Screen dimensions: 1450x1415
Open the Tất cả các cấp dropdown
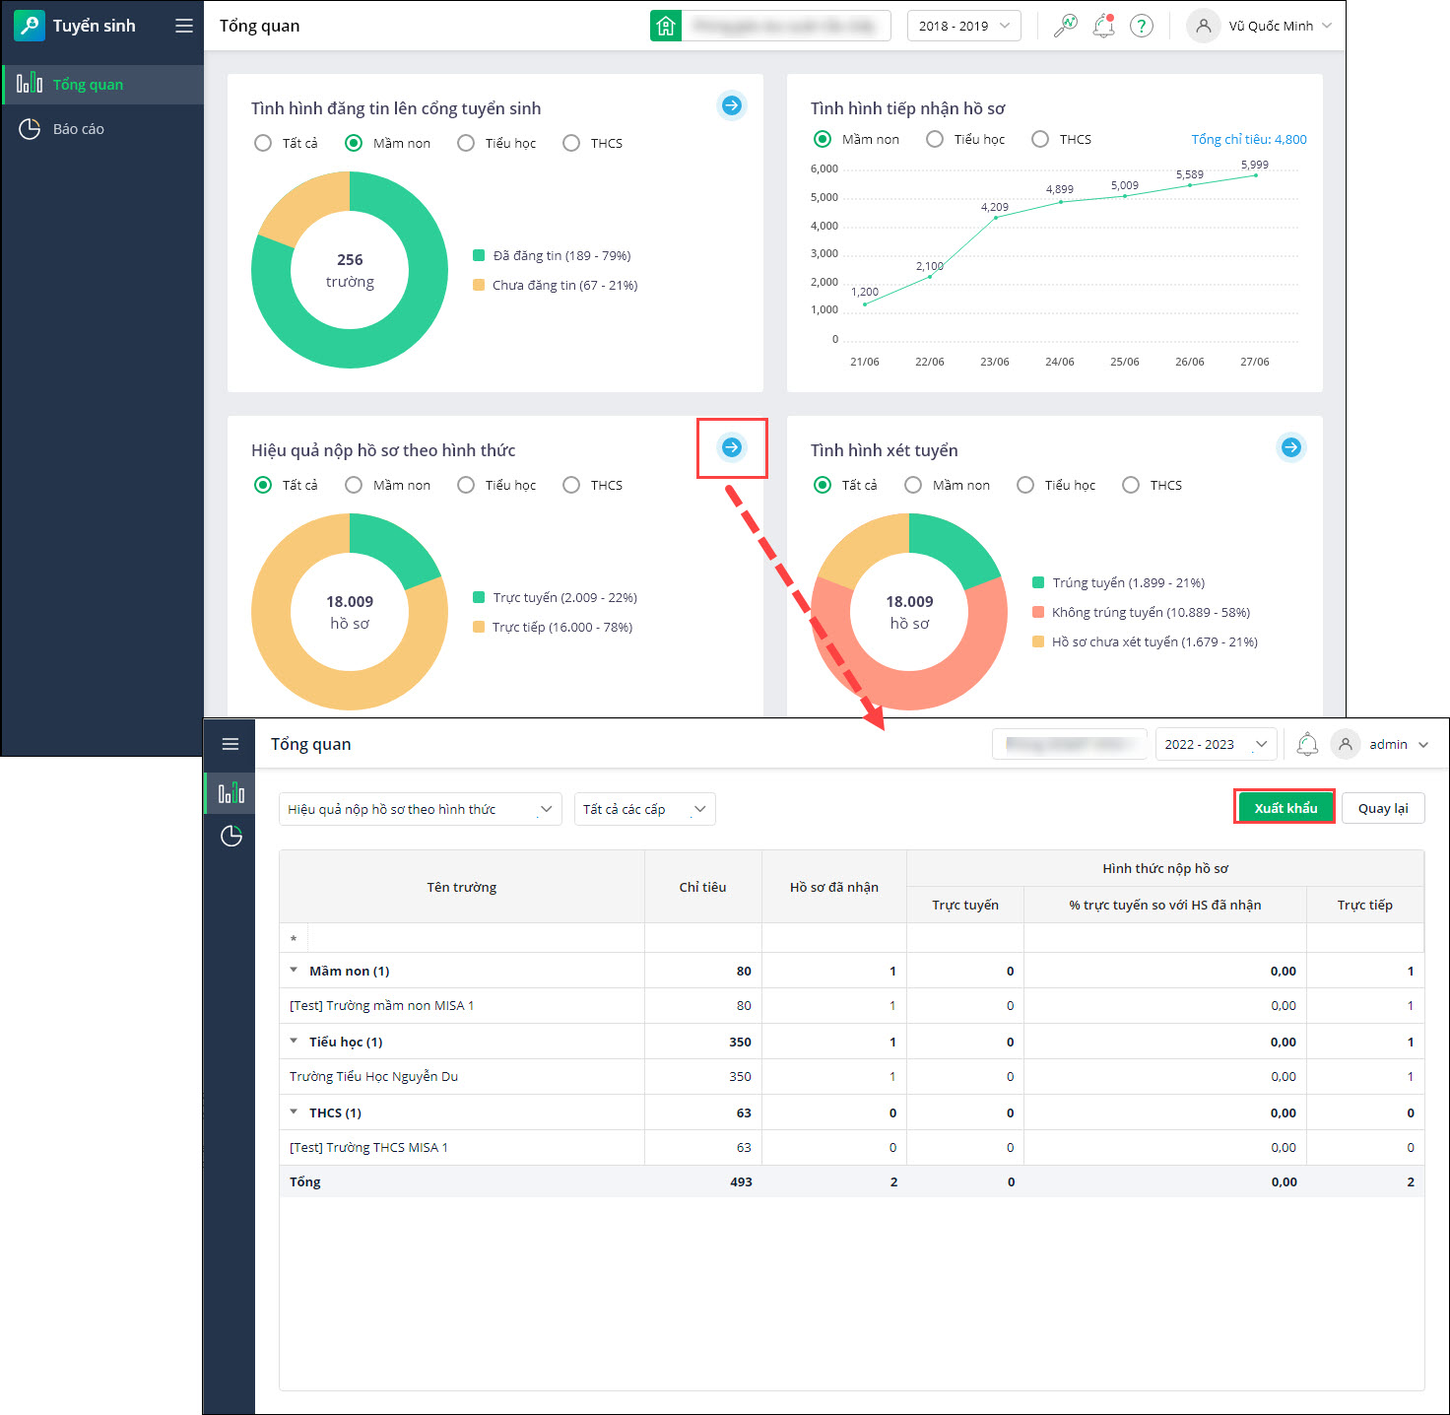644,809
